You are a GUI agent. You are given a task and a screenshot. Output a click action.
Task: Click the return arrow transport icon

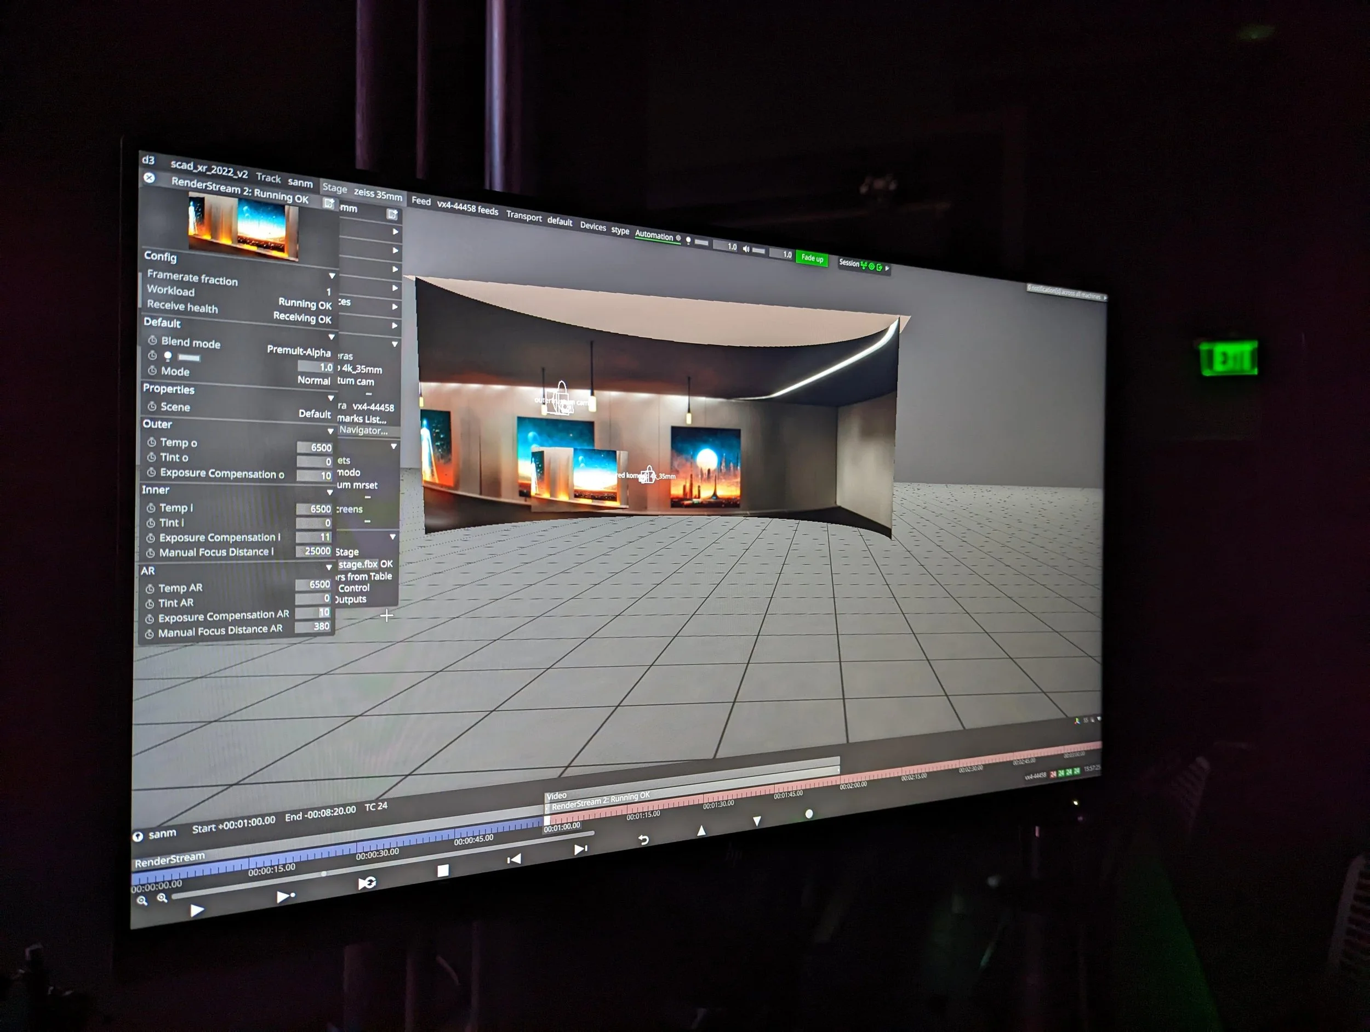[x=643, y=839]
